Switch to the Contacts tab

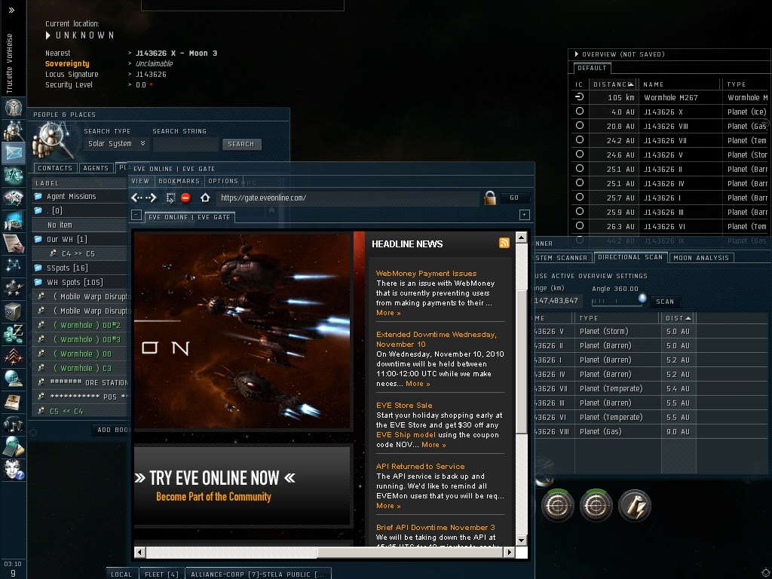tap(55, 168)
